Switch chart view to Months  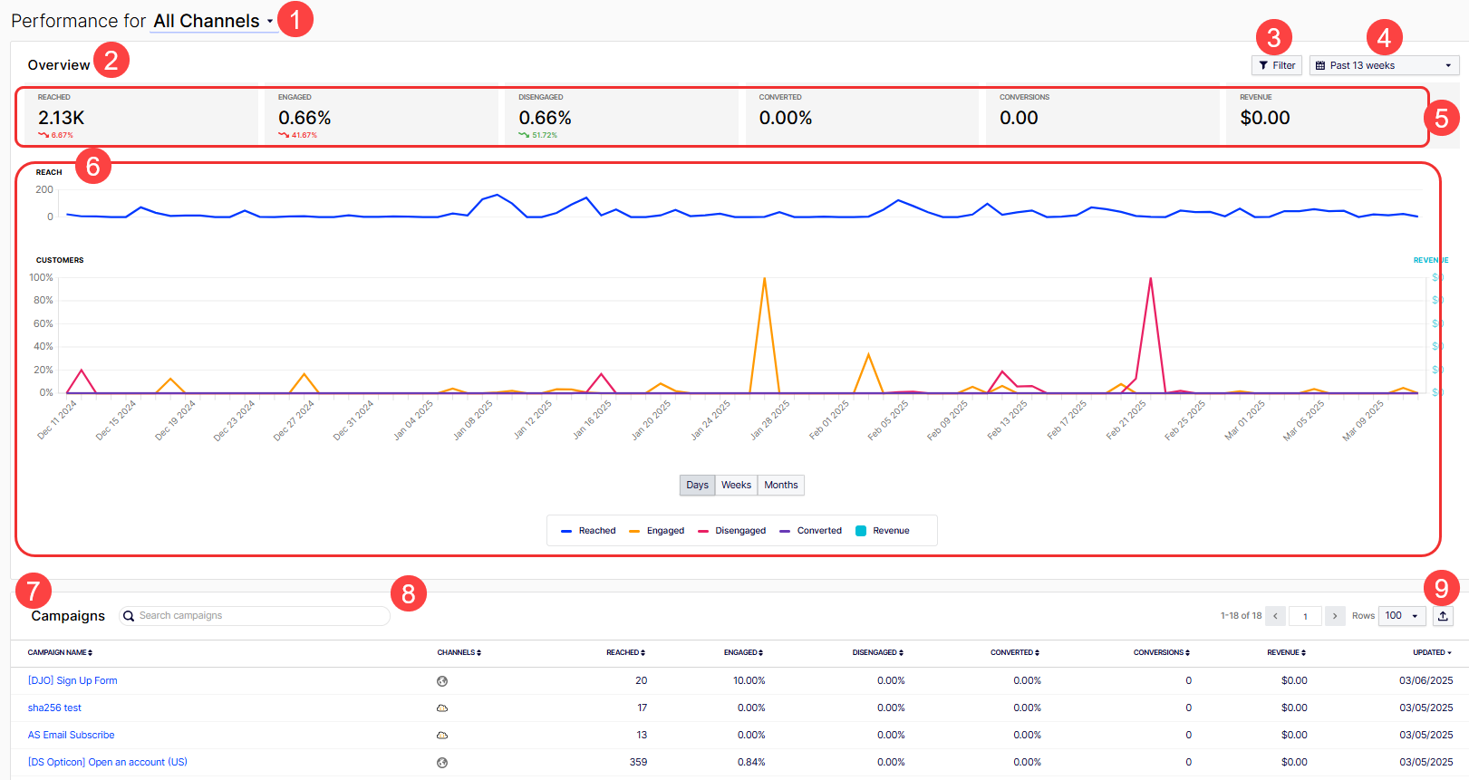pos(780,486)
